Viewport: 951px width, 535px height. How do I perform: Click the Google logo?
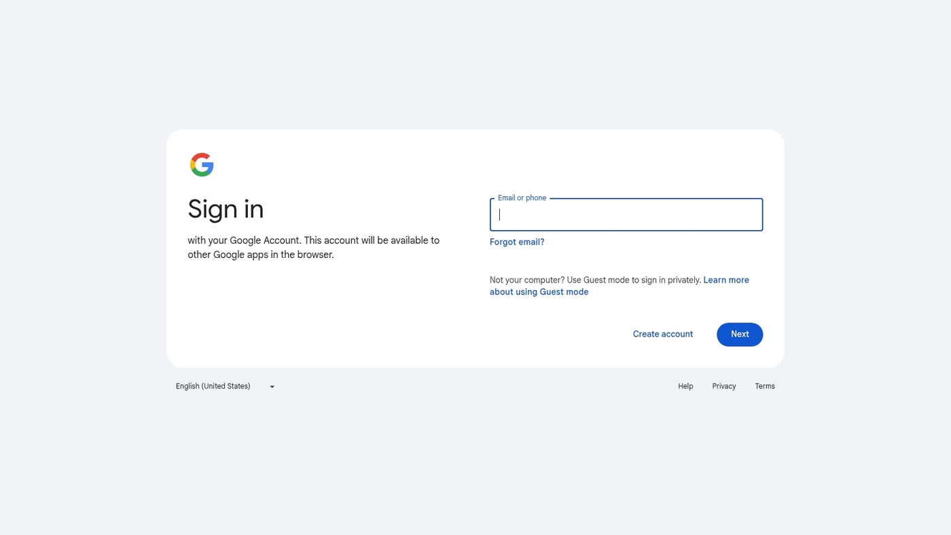tap(202, 164)
